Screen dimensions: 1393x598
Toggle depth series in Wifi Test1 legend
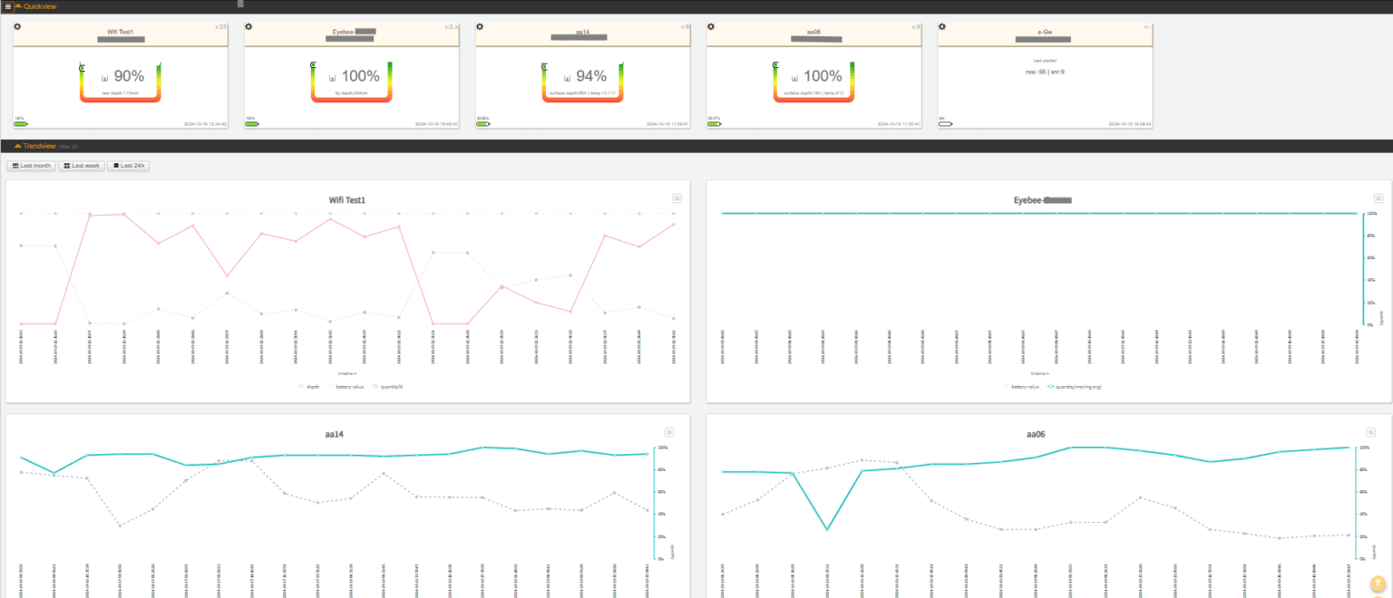309,386
